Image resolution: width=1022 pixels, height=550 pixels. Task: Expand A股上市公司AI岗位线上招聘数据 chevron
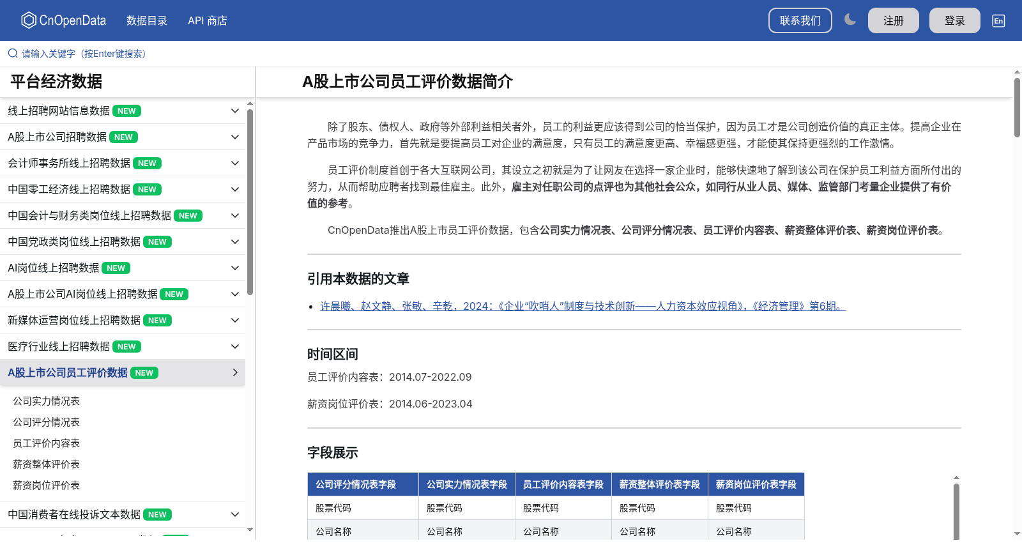tap(235, 294)
